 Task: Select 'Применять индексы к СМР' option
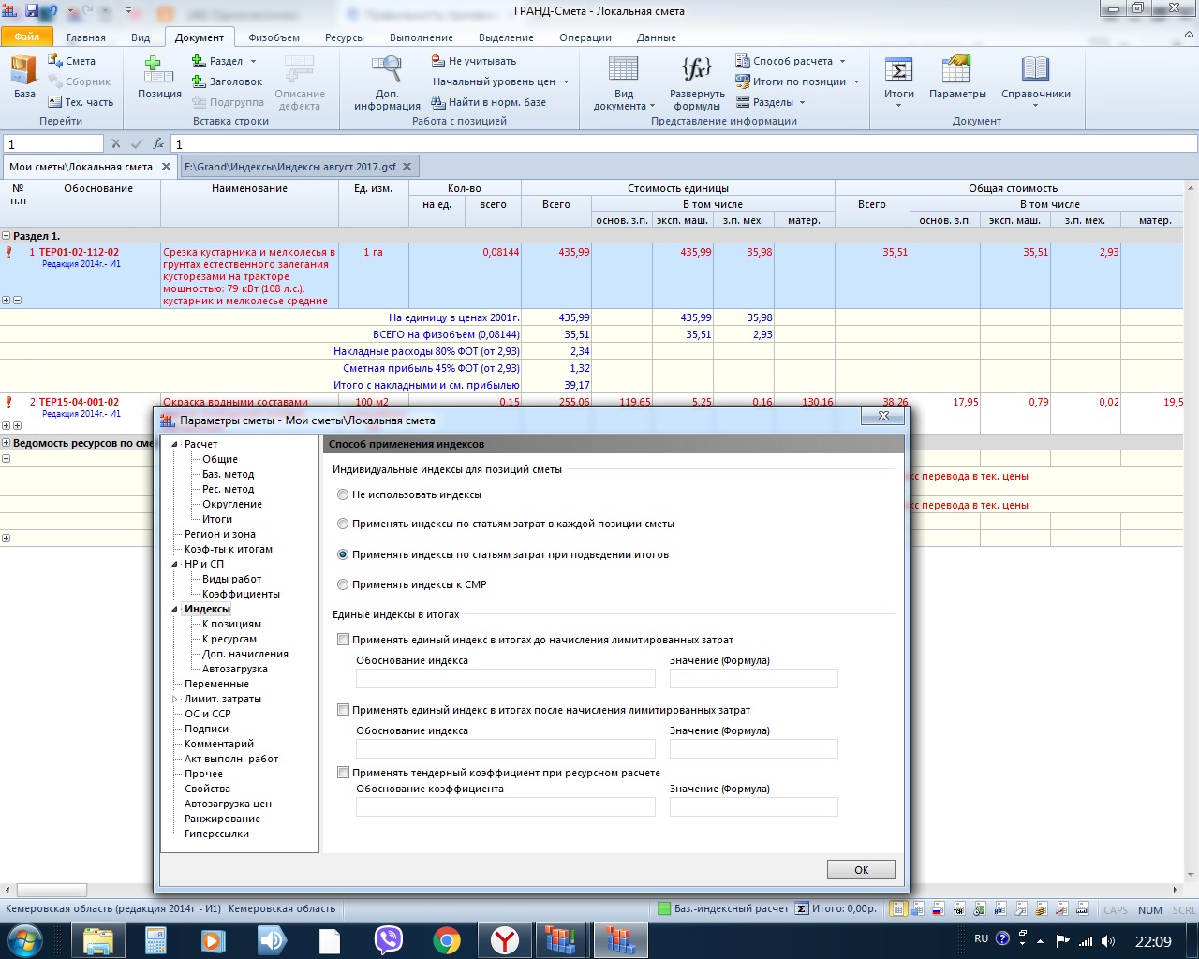343,584
